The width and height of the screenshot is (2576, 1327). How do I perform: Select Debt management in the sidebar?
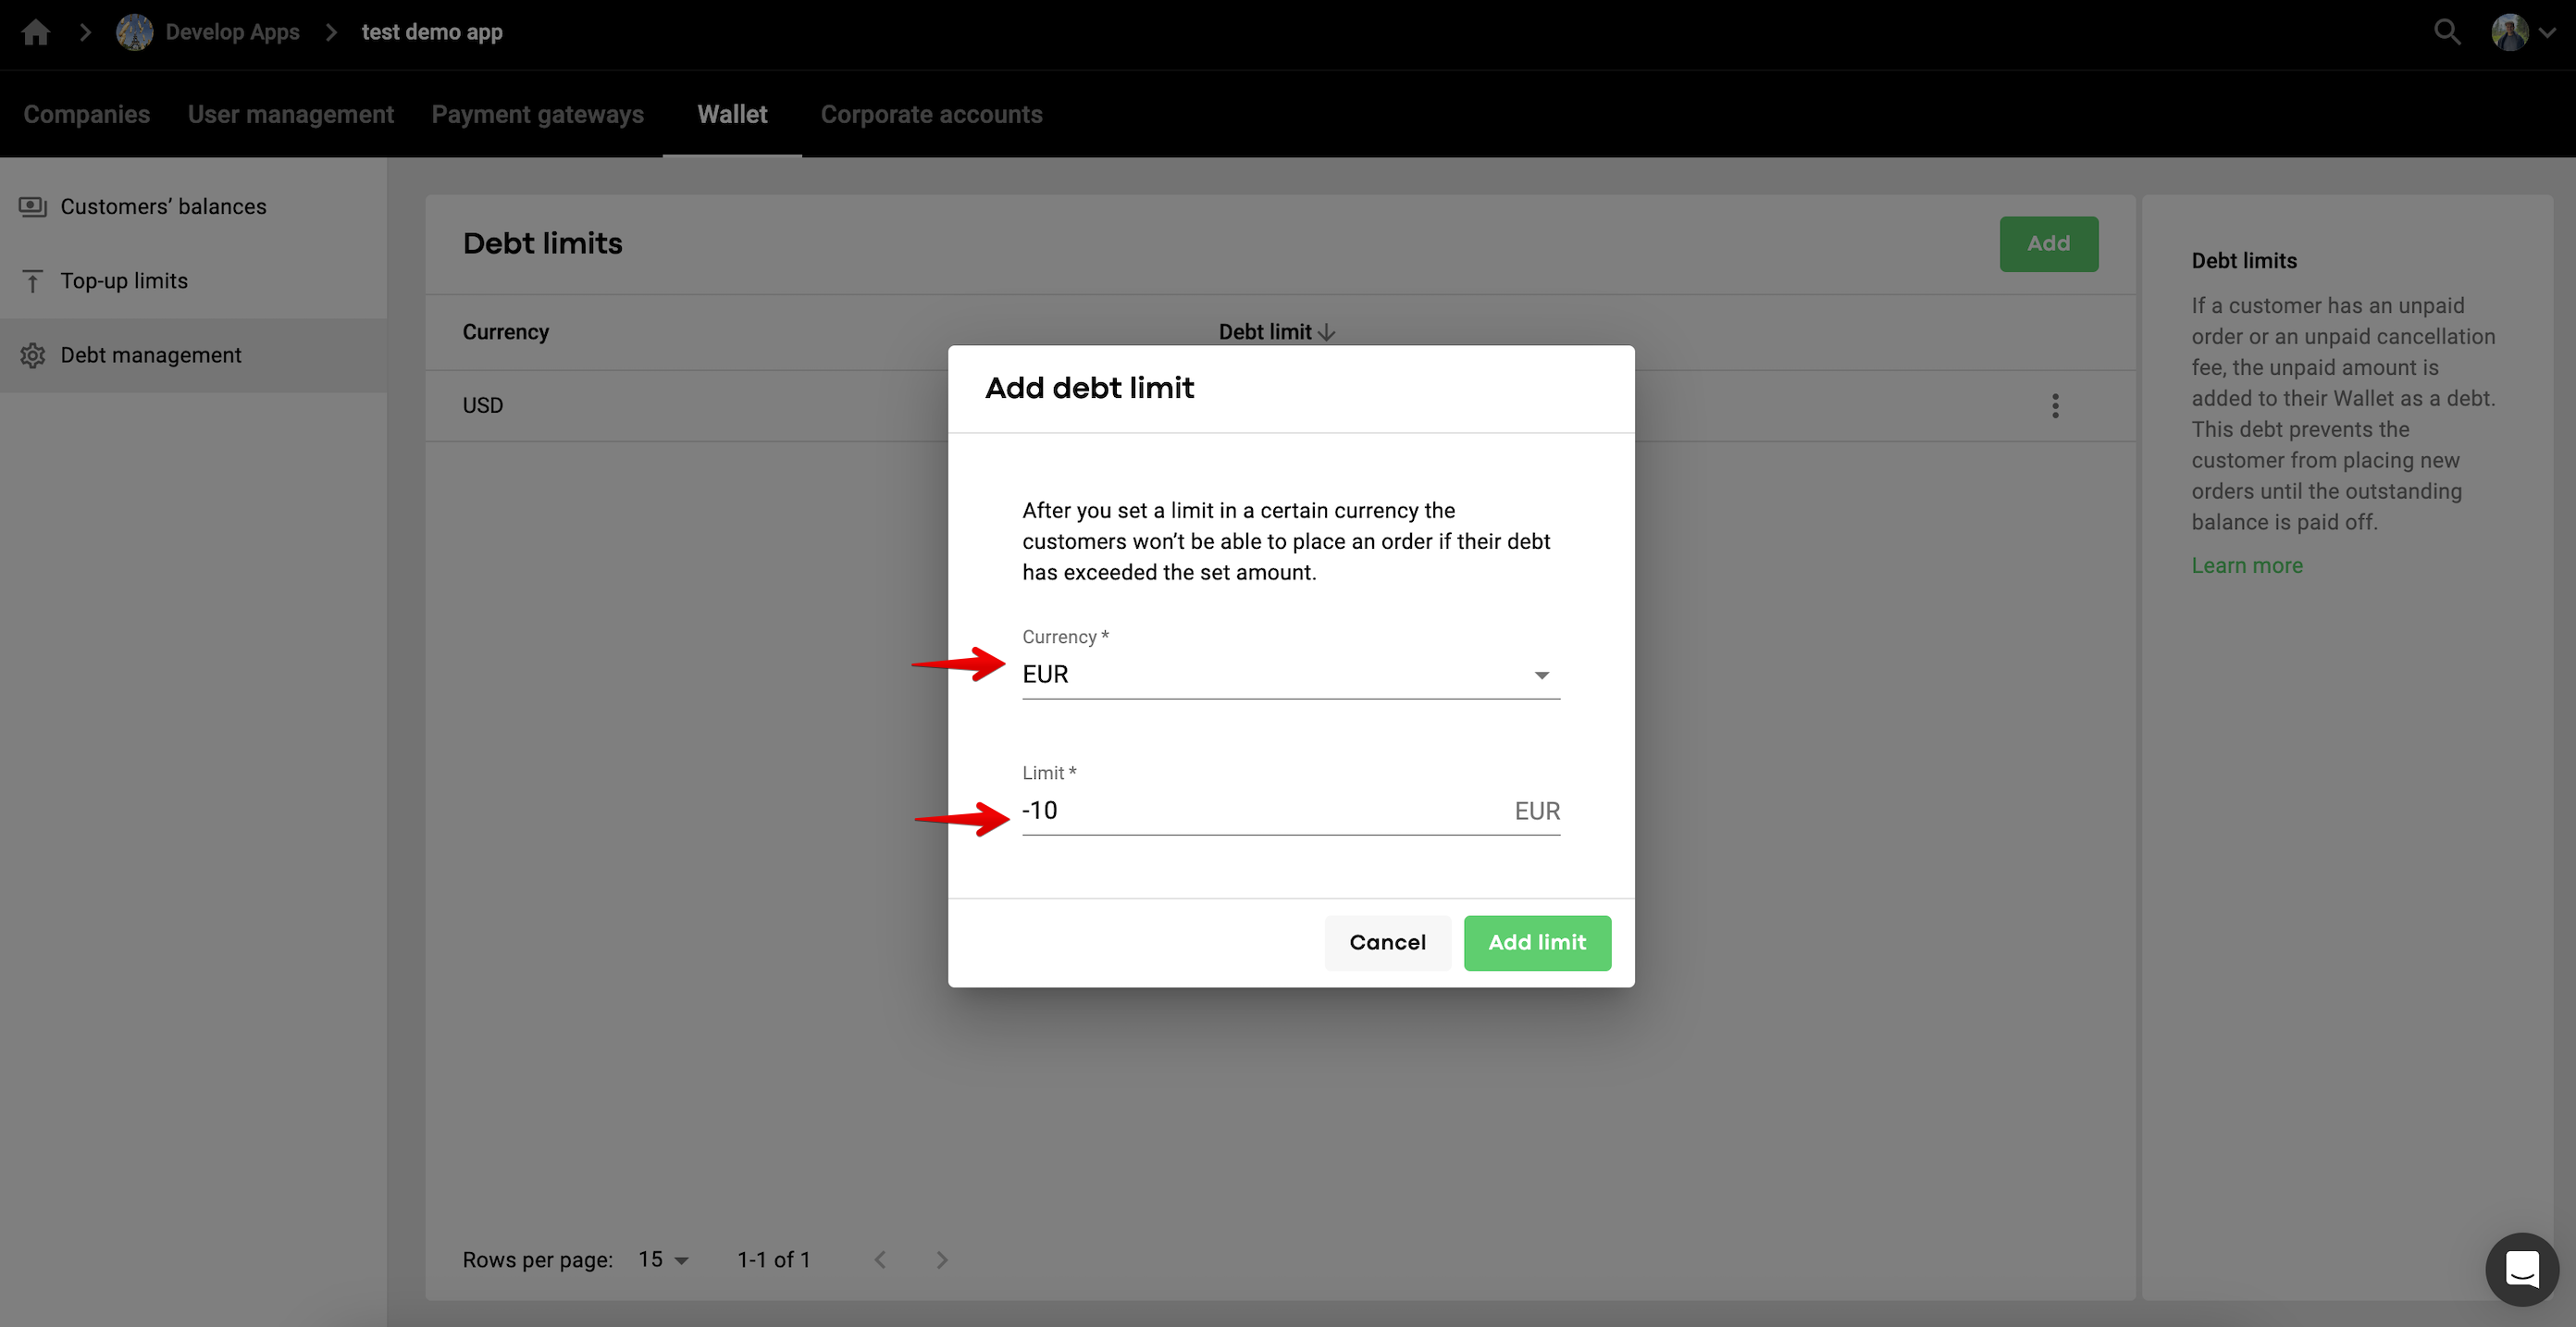click(x=151, y=355)
